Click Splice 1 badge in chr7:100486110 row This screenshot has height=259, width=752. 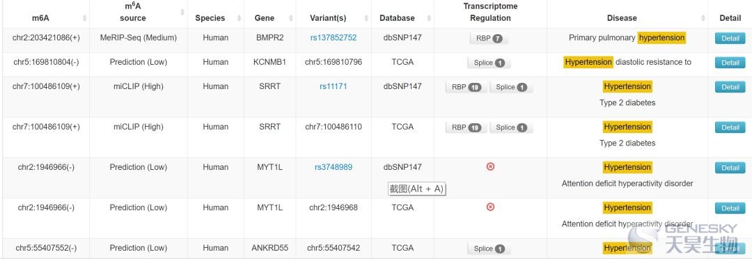tap(511, 127)
